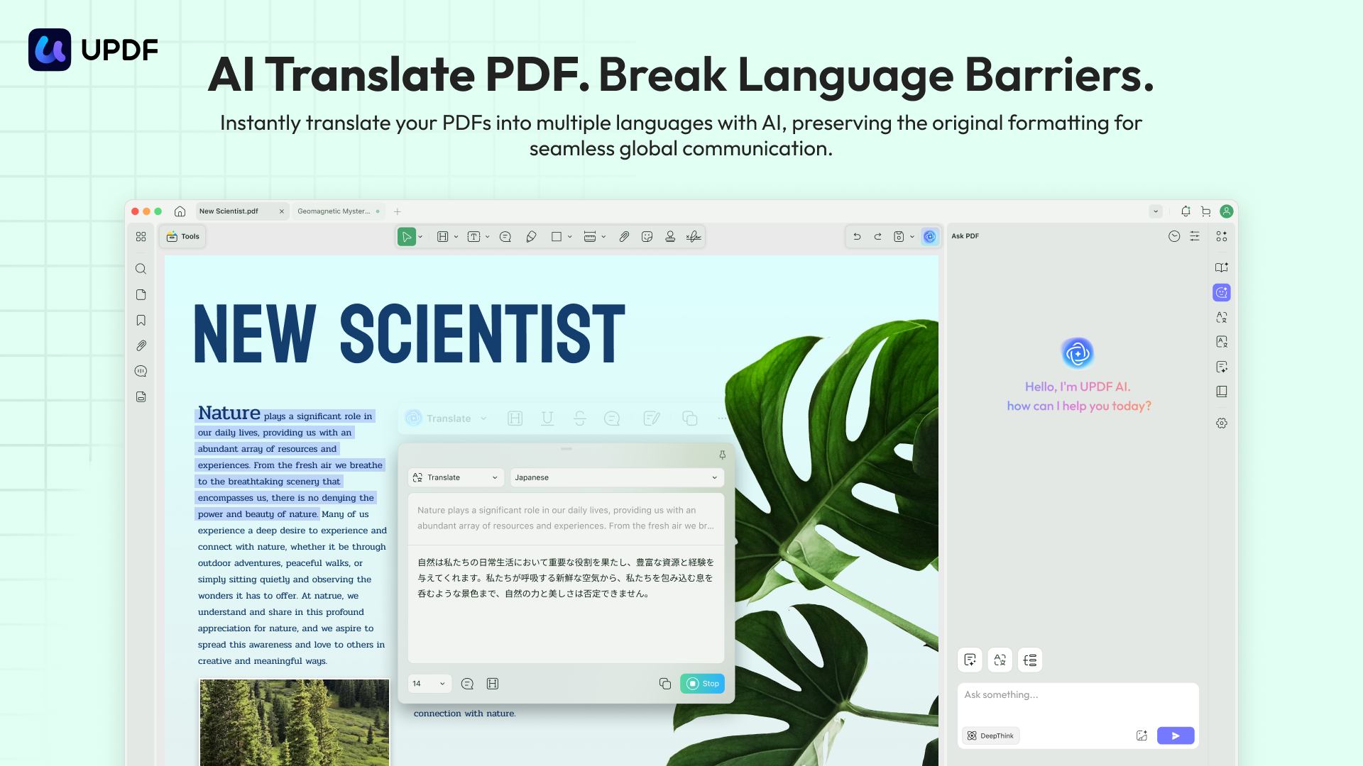This screenshot has width=1363, height=766.
Task: Select the highlighter Markup tool
Action: click(531, 236)
